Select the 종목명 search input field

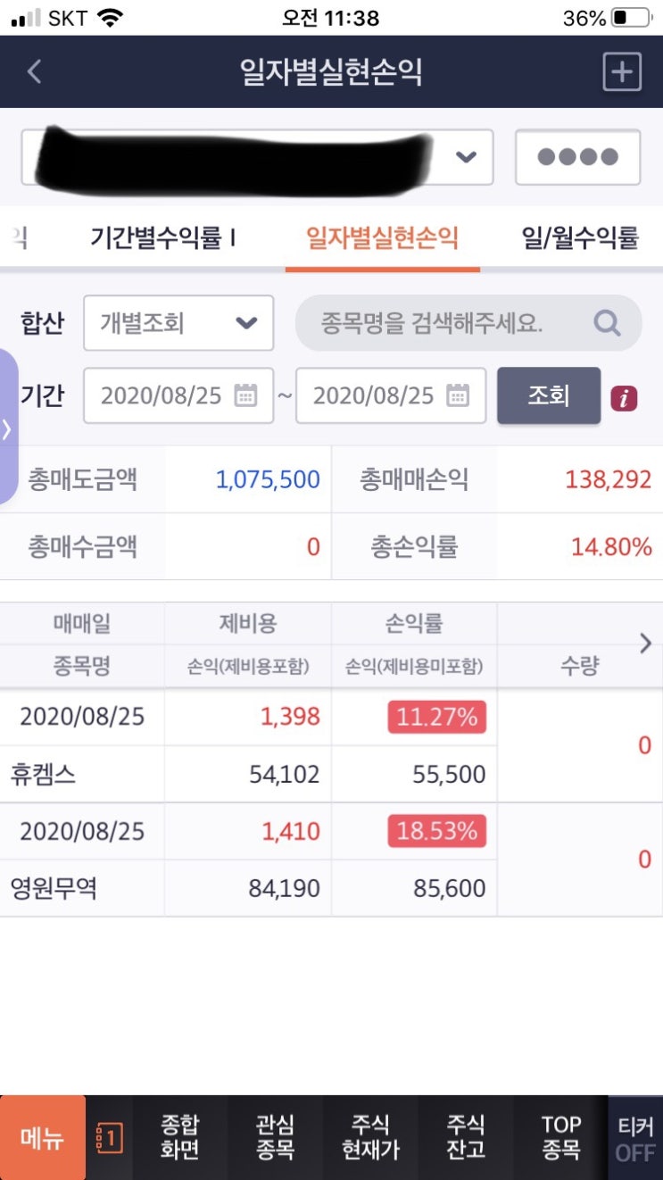(468, 323)
